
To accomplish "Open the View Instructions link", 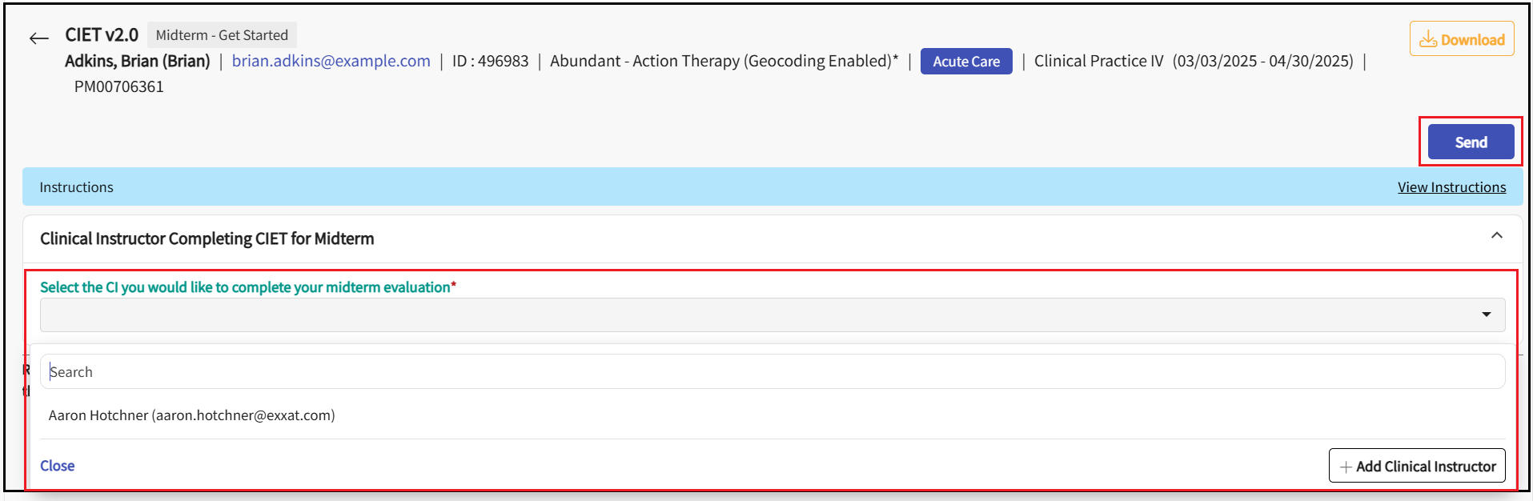I will [x=1451, y=187].
